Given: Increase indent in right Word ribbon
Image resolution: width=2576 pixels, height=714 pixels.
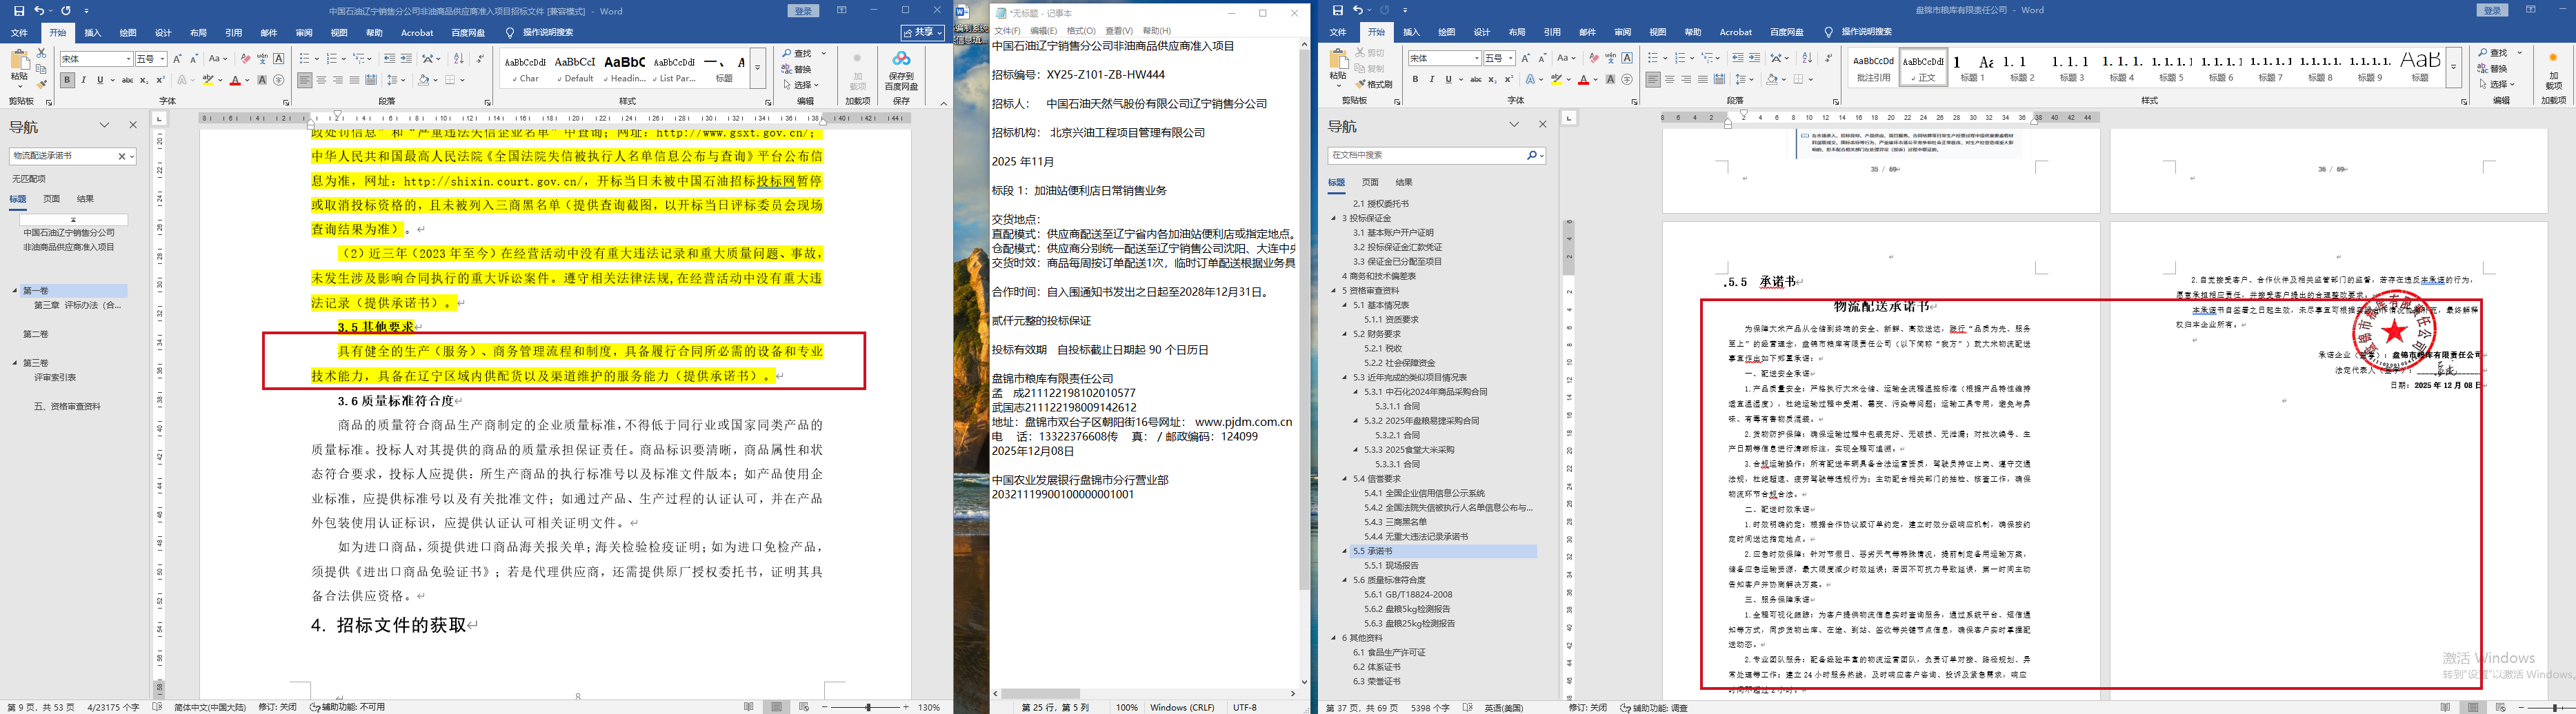Looking at the screenshot, I should [x=1754, y=58].
